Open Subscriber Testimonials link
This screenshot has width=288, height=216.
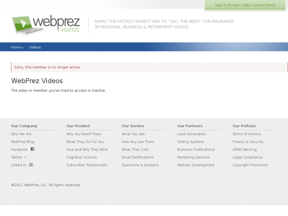pyautogui.click(x=87, y=165)
